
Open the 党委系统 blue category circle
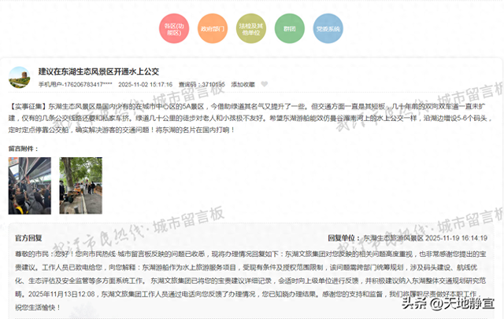tap(328, 28)
